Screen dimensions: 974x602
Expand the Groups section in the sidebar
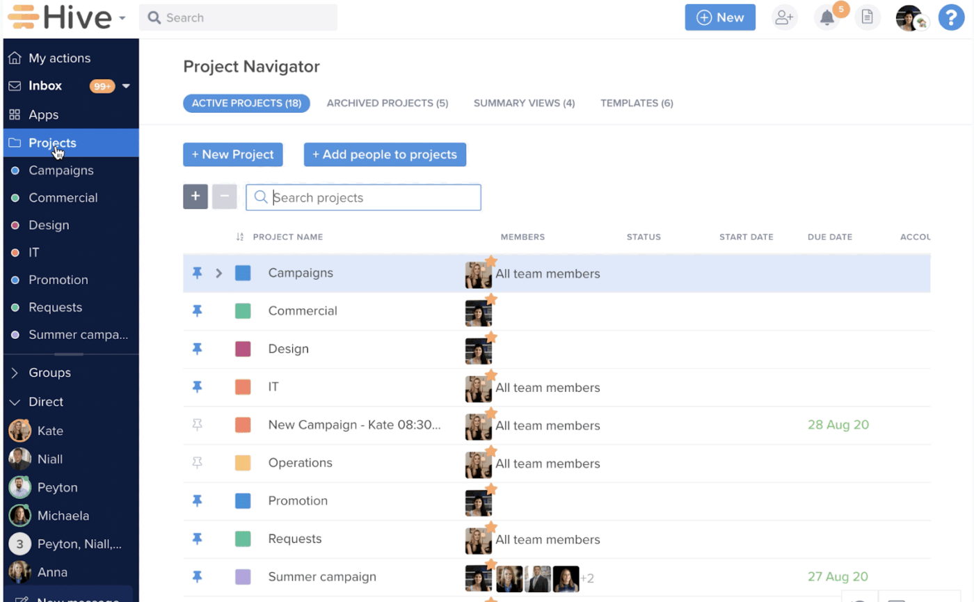point(13,372)
